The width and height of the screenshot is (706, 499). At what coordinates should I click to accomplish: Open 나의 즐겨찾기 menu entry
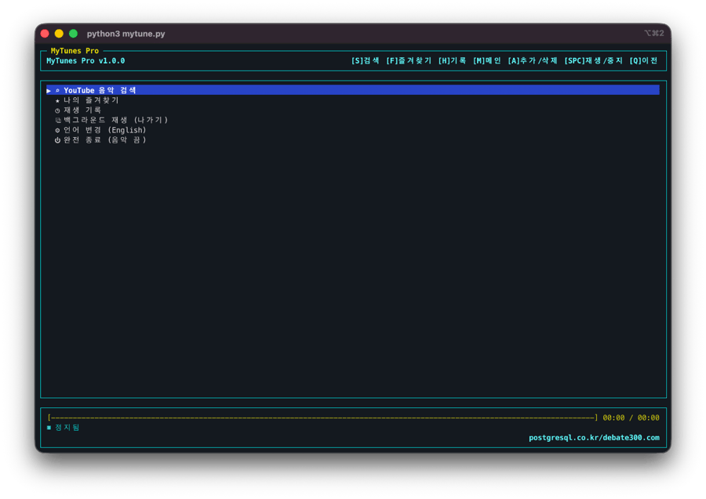[x=91, y=100]
